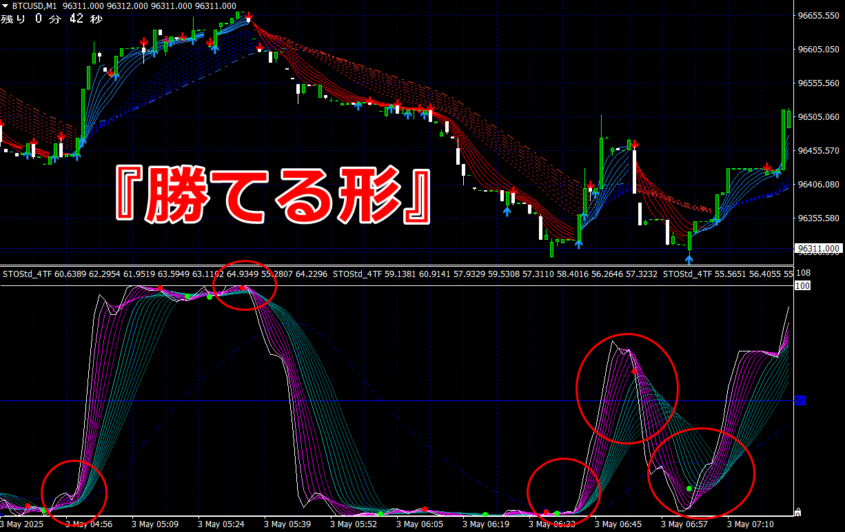Click blue up arrow under 06:19 candle
The image size is (845, 532).
[x=507, y=212]
